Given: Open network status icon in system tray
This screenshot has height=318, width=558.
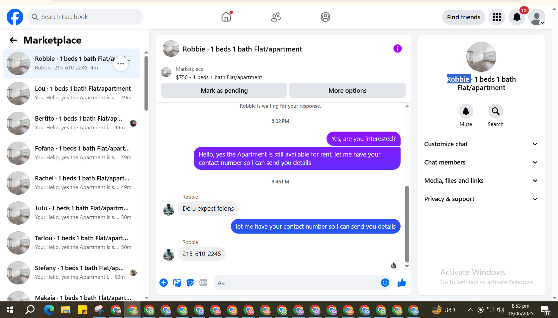Looking at the screenshot, I should point(491,310).
